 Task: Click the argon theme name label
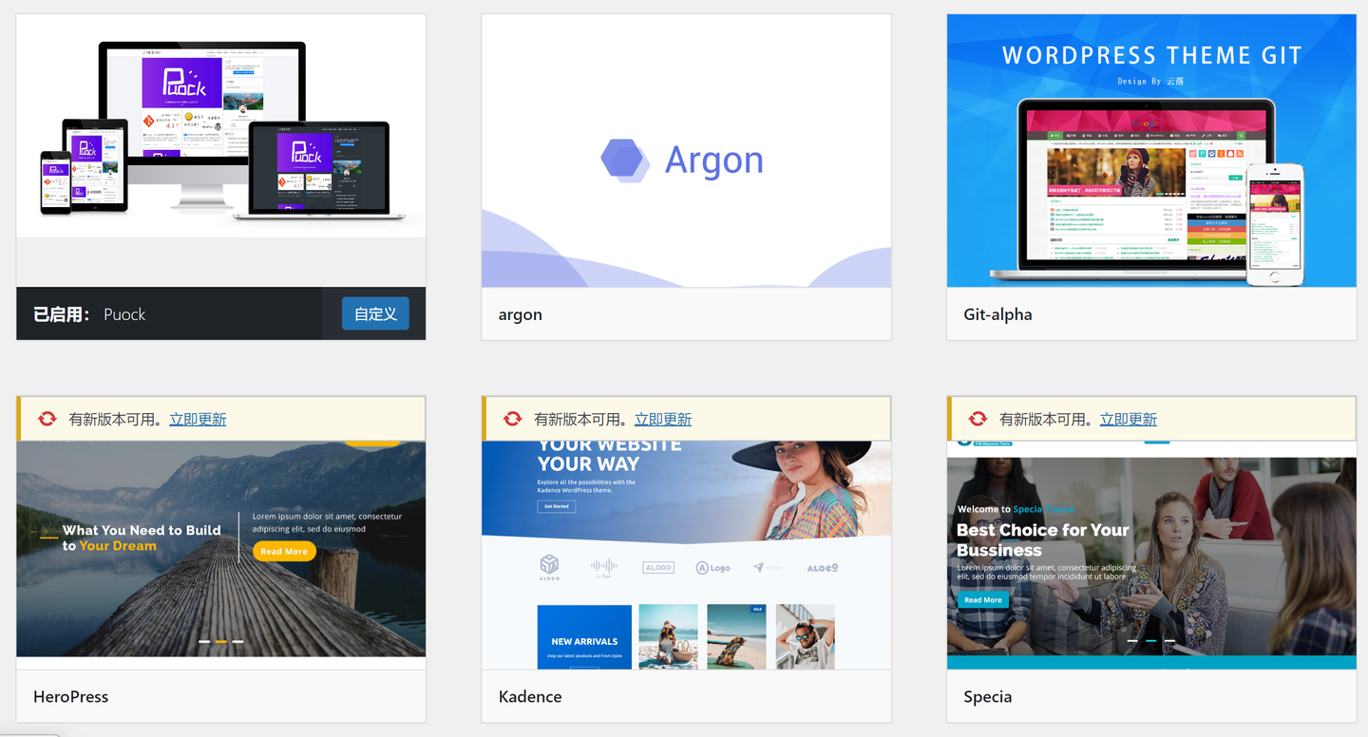[x=521, y=314]
